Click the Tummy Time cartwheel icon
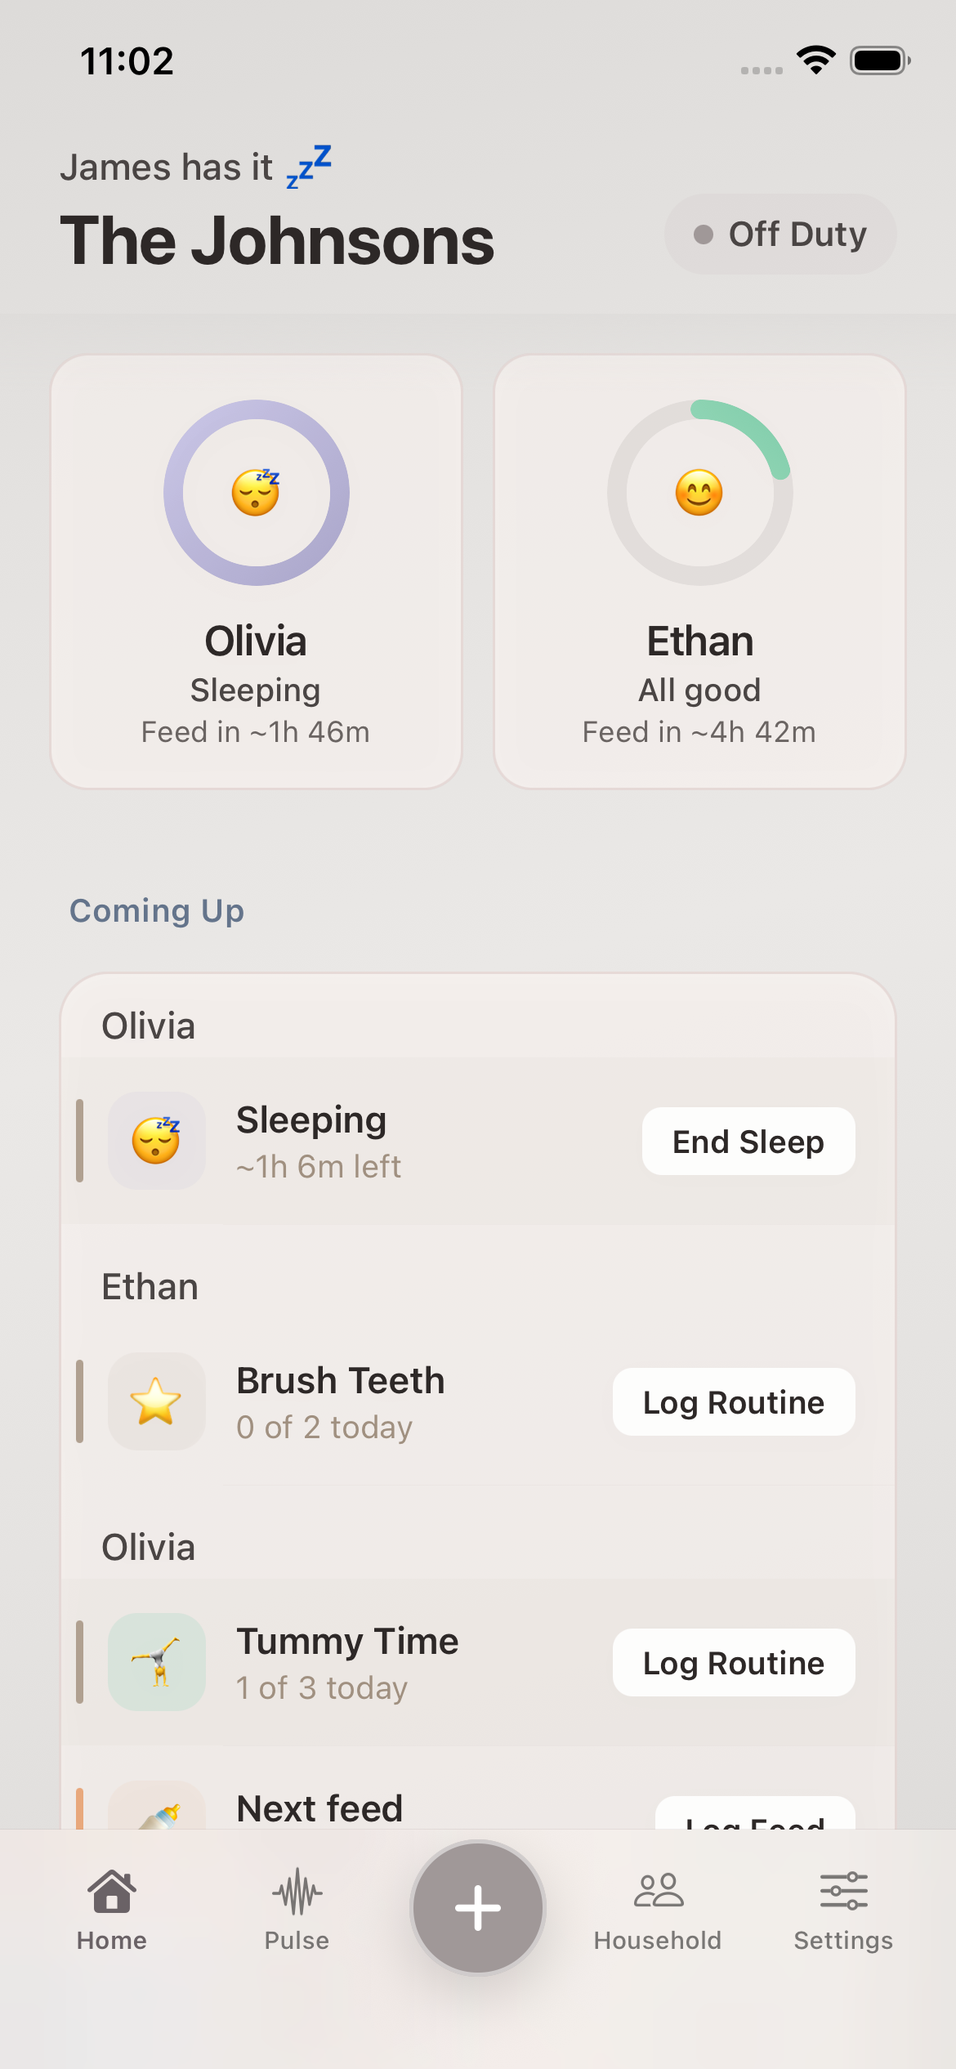 tap(156, 1662)
